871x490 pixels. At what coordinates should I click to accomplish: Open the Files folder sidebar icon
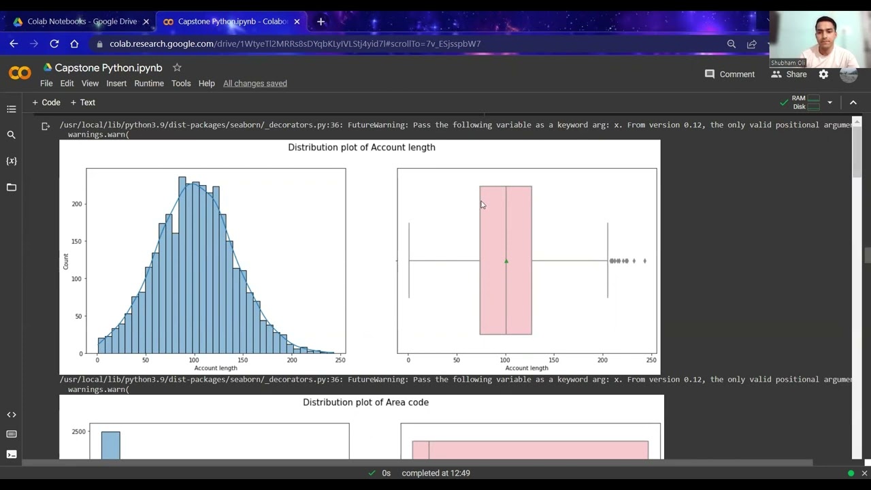click(11, 187)
